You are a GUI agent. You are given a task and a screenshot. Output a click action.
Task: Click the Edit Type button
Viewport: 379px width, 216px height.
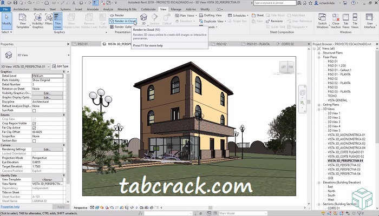coord(61,66)
